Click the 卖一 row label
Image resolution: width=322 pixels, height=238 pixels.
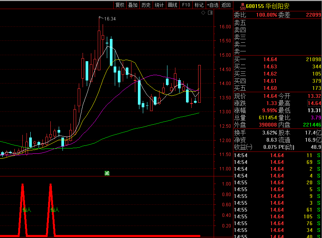240,51
